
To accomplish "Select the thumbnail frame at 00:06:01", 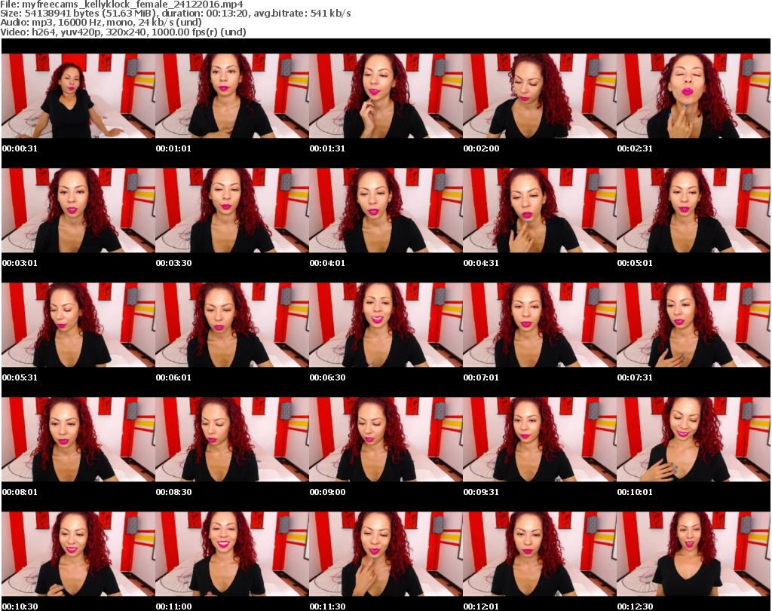I will coord(232,325).
